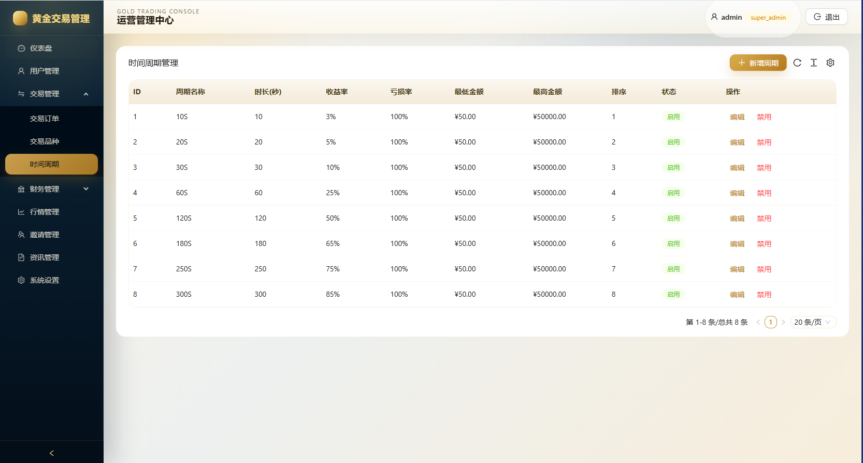Click the admin user avatar icon

(714, 17)
